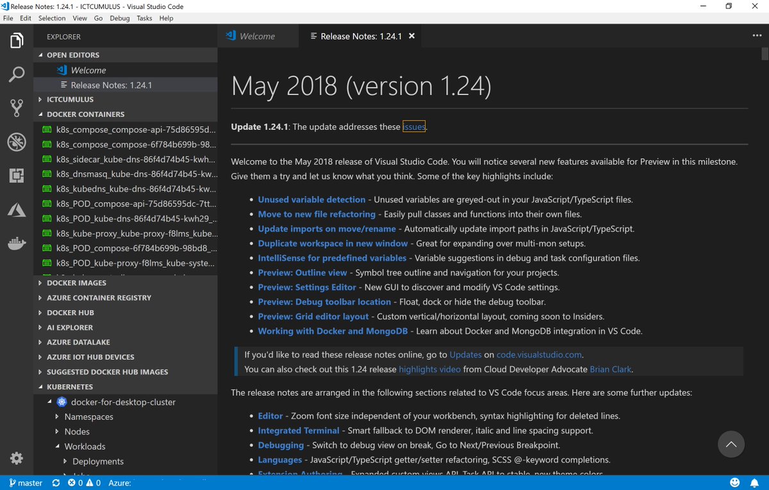Screen dimensions: 769x490
Task: Select container k8s_POD_compose-6f784b699b
Action: point(126,248)
